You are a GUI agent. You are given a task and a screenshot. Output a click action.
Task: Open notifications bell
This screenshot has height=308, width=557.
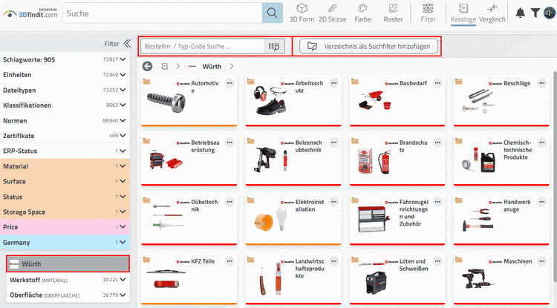[520, 13]
